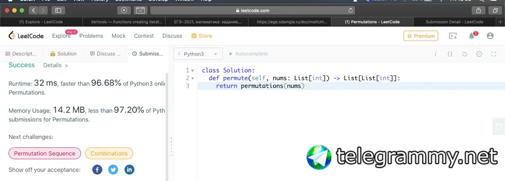
Task: Open the Problems nav item
Action: [x=91, y=36]
